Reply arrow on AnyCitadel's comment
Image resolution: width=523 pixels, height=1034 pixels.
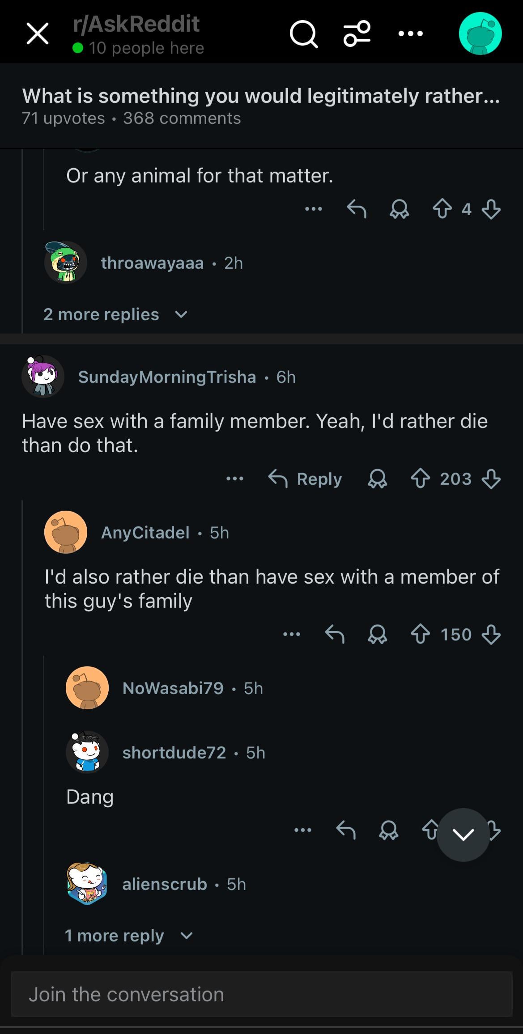pos(335,634)
